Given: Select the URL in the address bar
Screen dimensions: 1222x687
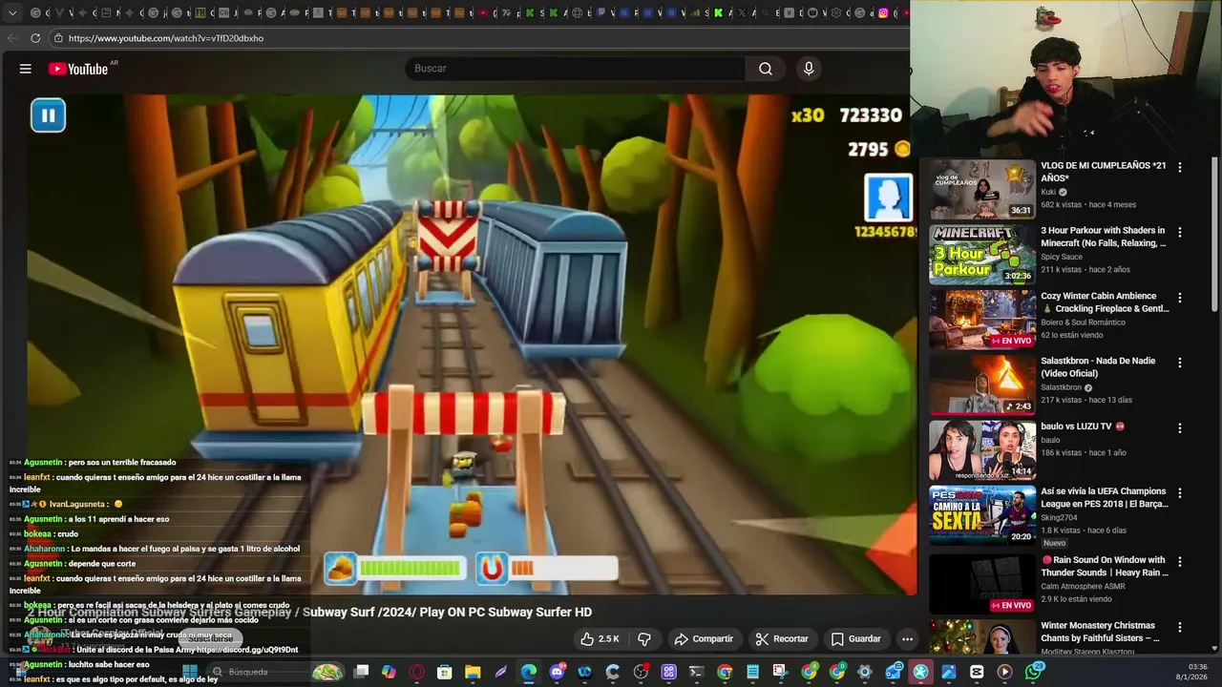Looking at the screenshot, I should tap(165, 38).
